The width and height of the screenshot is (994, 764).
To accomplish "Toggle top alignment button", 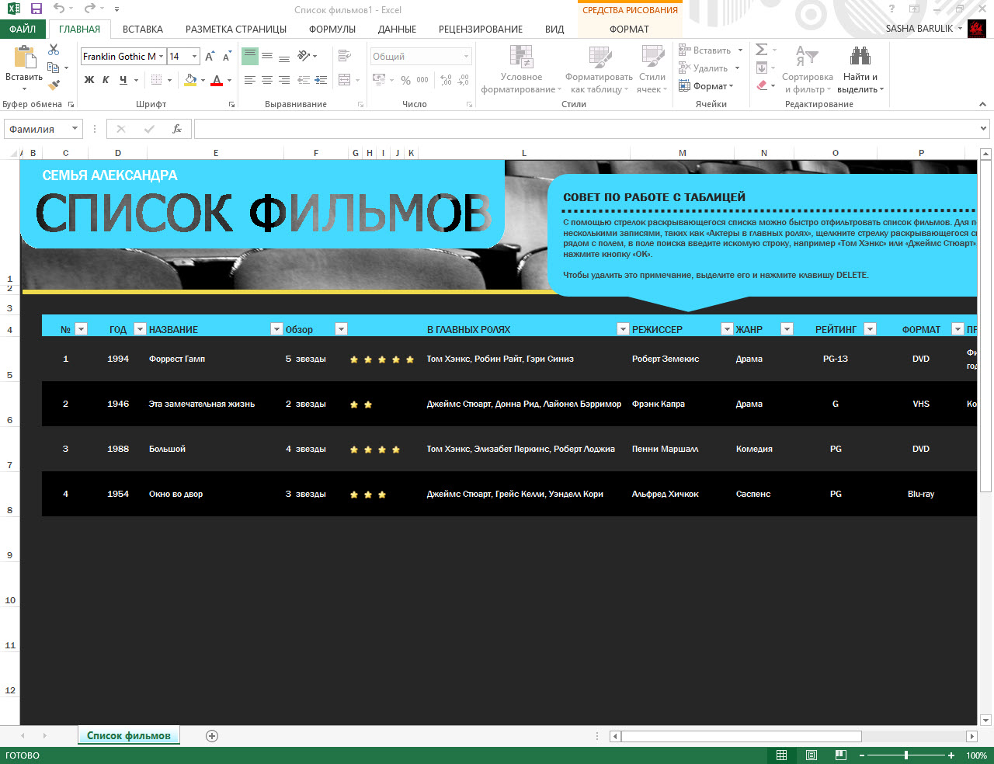I will (x=250, y=57).
